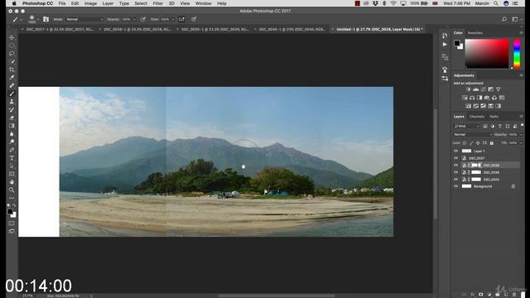Select the Path Selection tool
The image size is (530, 298).
point(12,166)
